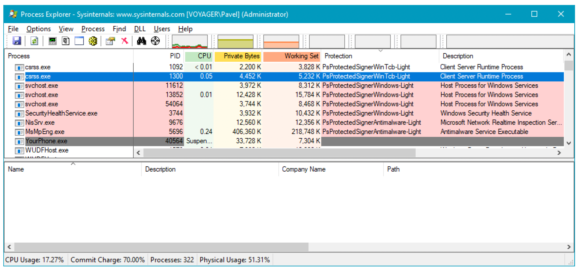579x272 pixels.
Task: Select the WUDFHost.exe process name
Action: coord(47,150)
